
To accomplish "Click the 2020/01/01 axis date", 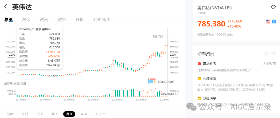I will coord(69,100).
